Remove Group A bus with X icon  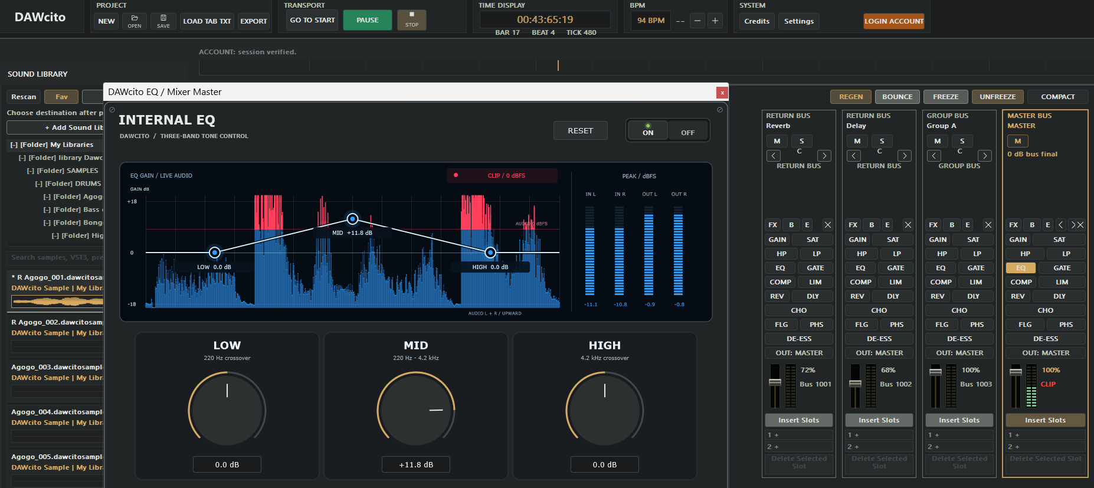click(988, 225)
